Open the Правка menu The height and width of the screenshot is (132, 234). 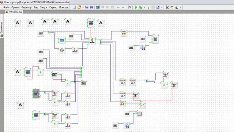pyautogui.click(x=15, y=7)
